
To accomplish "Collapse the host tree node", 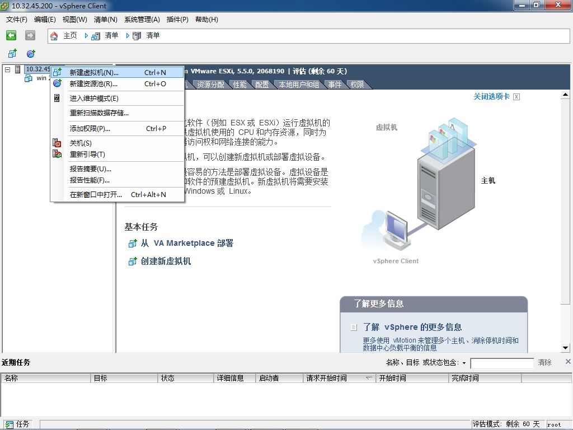I will click(7, 69).
